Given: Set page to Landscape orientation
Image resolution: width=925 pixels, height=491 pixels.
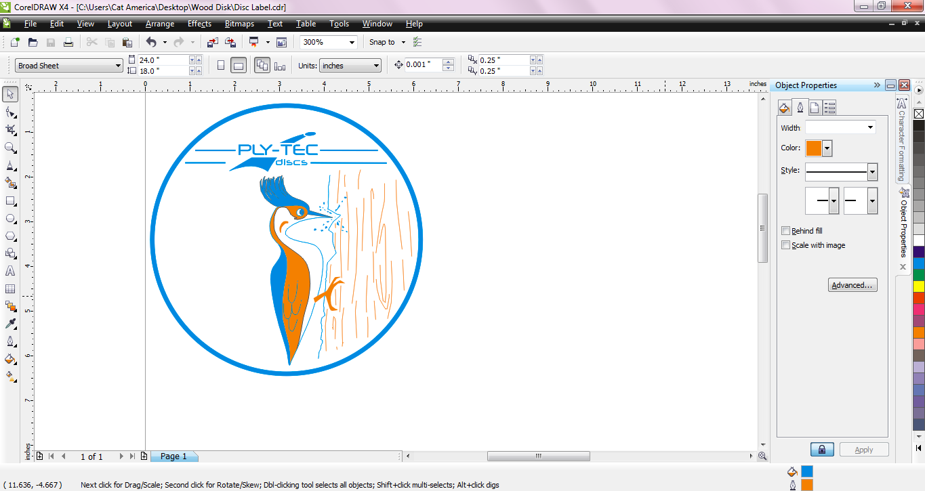Looking at the screenshot, I should click(x=238, y=66).
